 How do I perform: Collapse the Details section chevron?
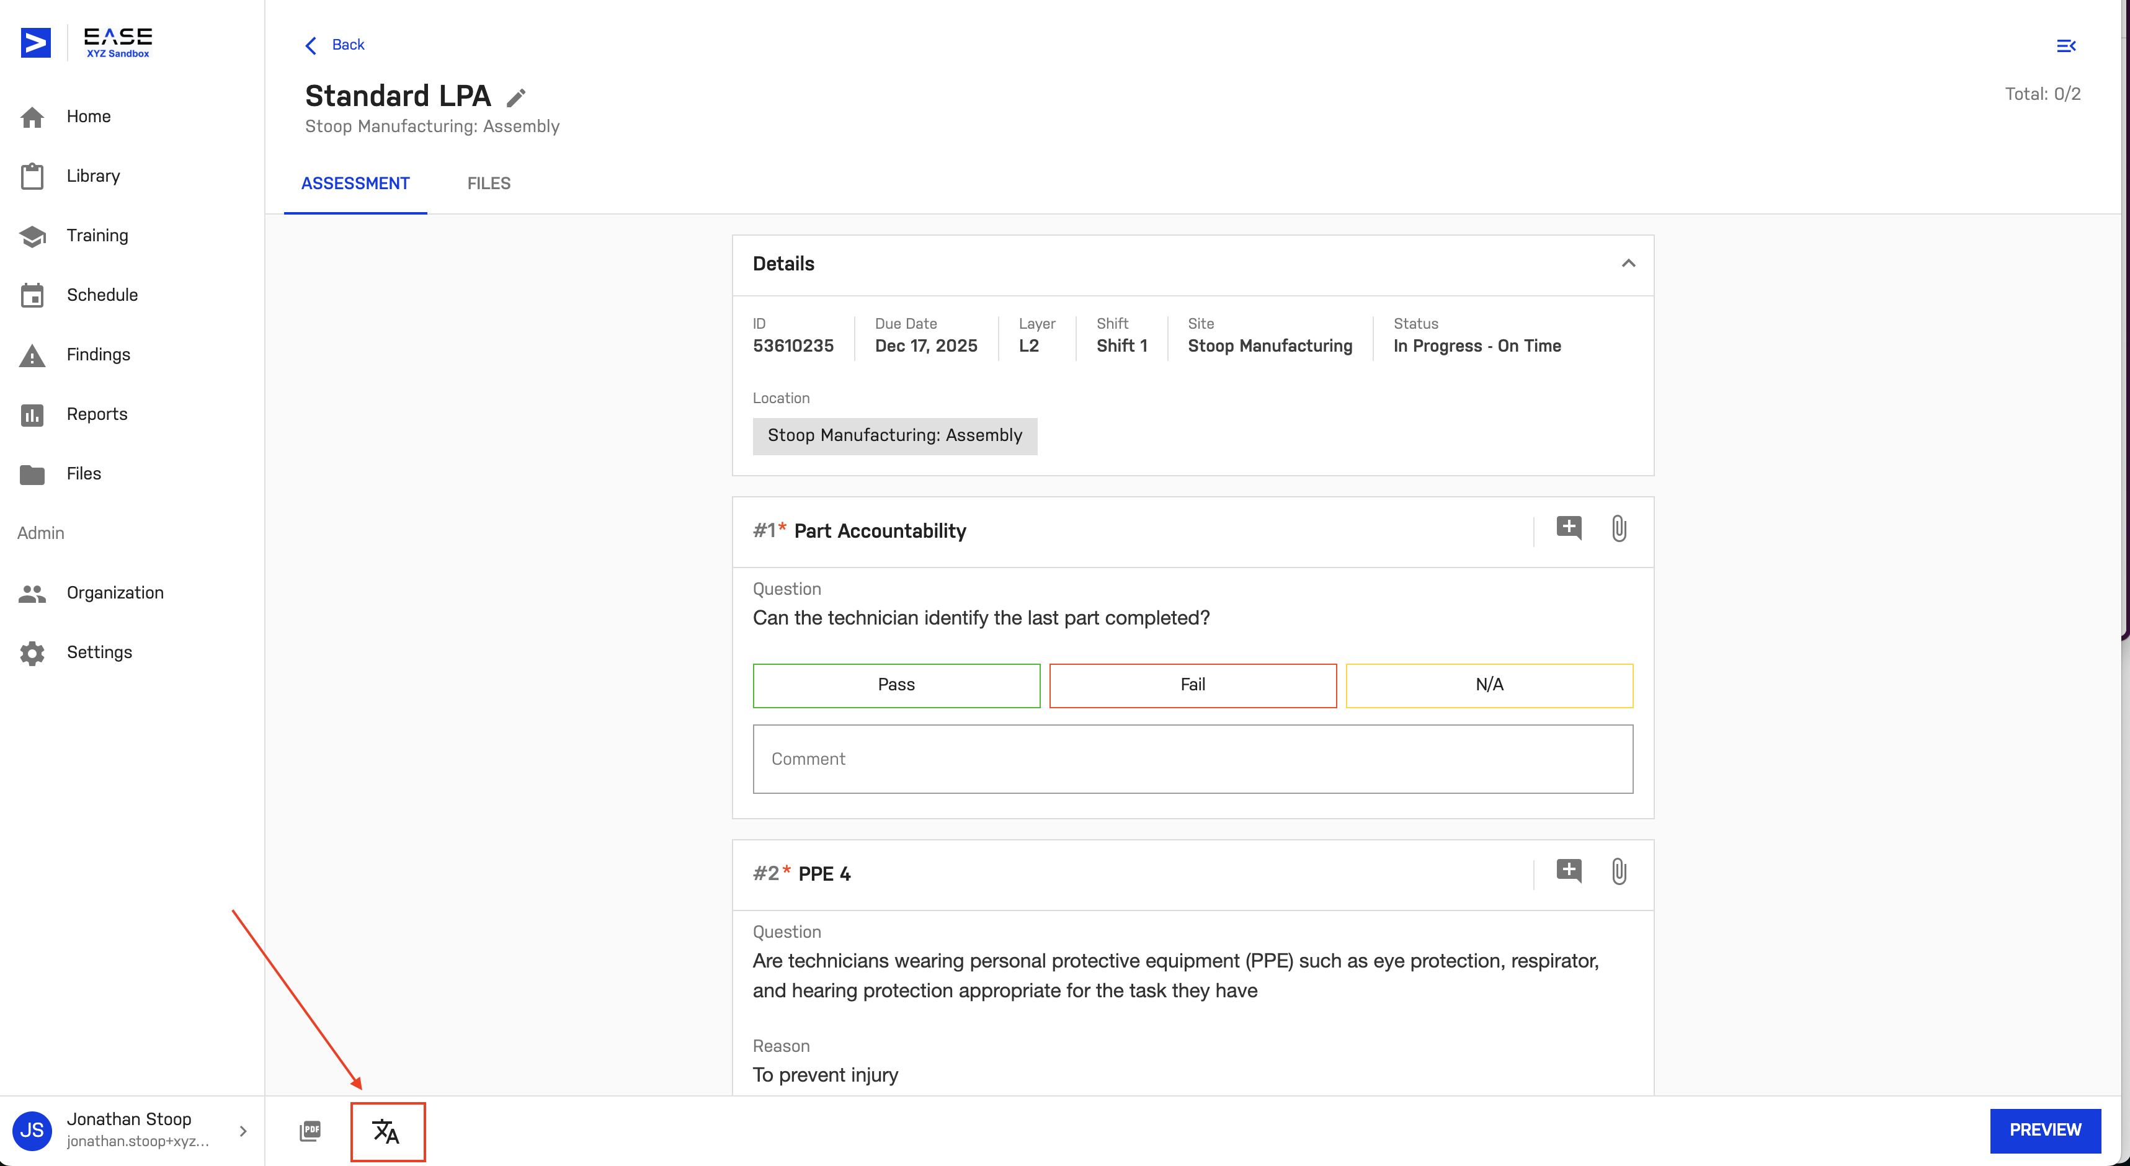tap(1628, 263)
